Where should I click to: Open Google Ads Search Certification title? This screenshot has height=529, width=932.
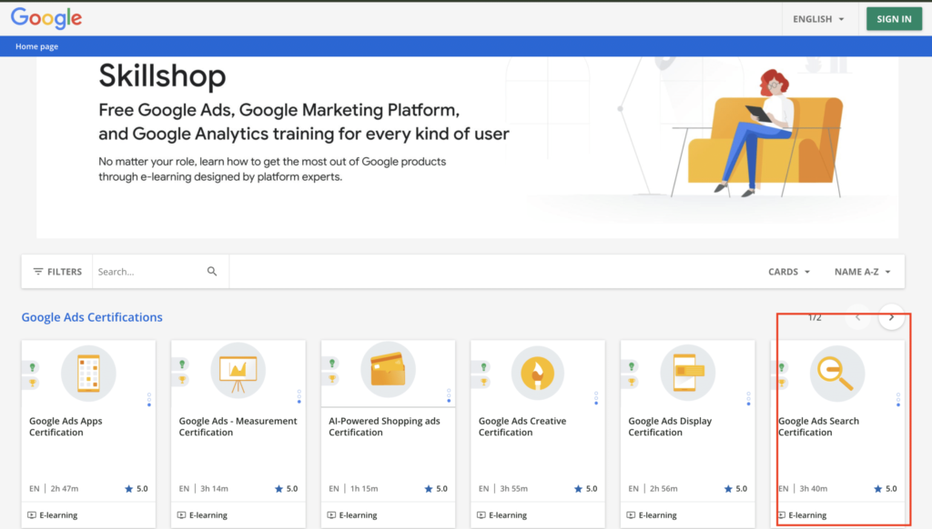[x=818, y=426]
